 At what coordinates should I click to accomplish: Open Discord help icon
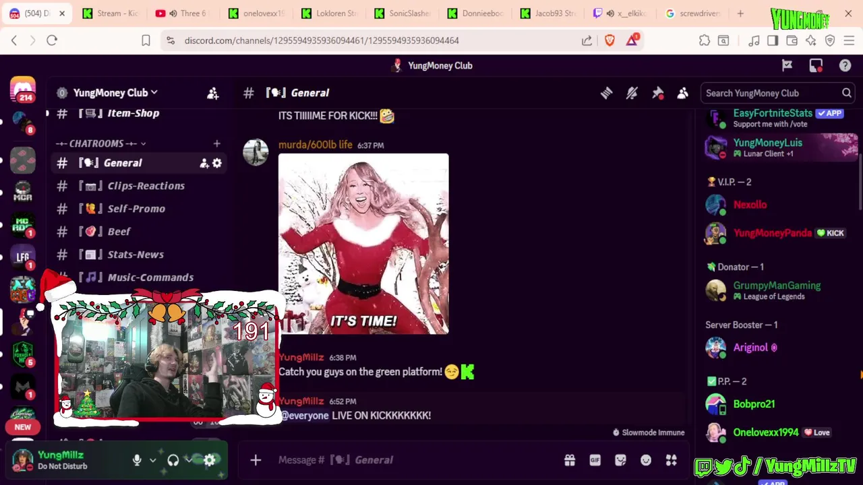point(845,65)
